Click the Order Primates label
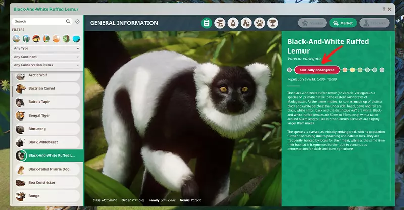Image resolution: width=404 pixels, height=210 pixels. pyautogui.click(x=133, y=200)
